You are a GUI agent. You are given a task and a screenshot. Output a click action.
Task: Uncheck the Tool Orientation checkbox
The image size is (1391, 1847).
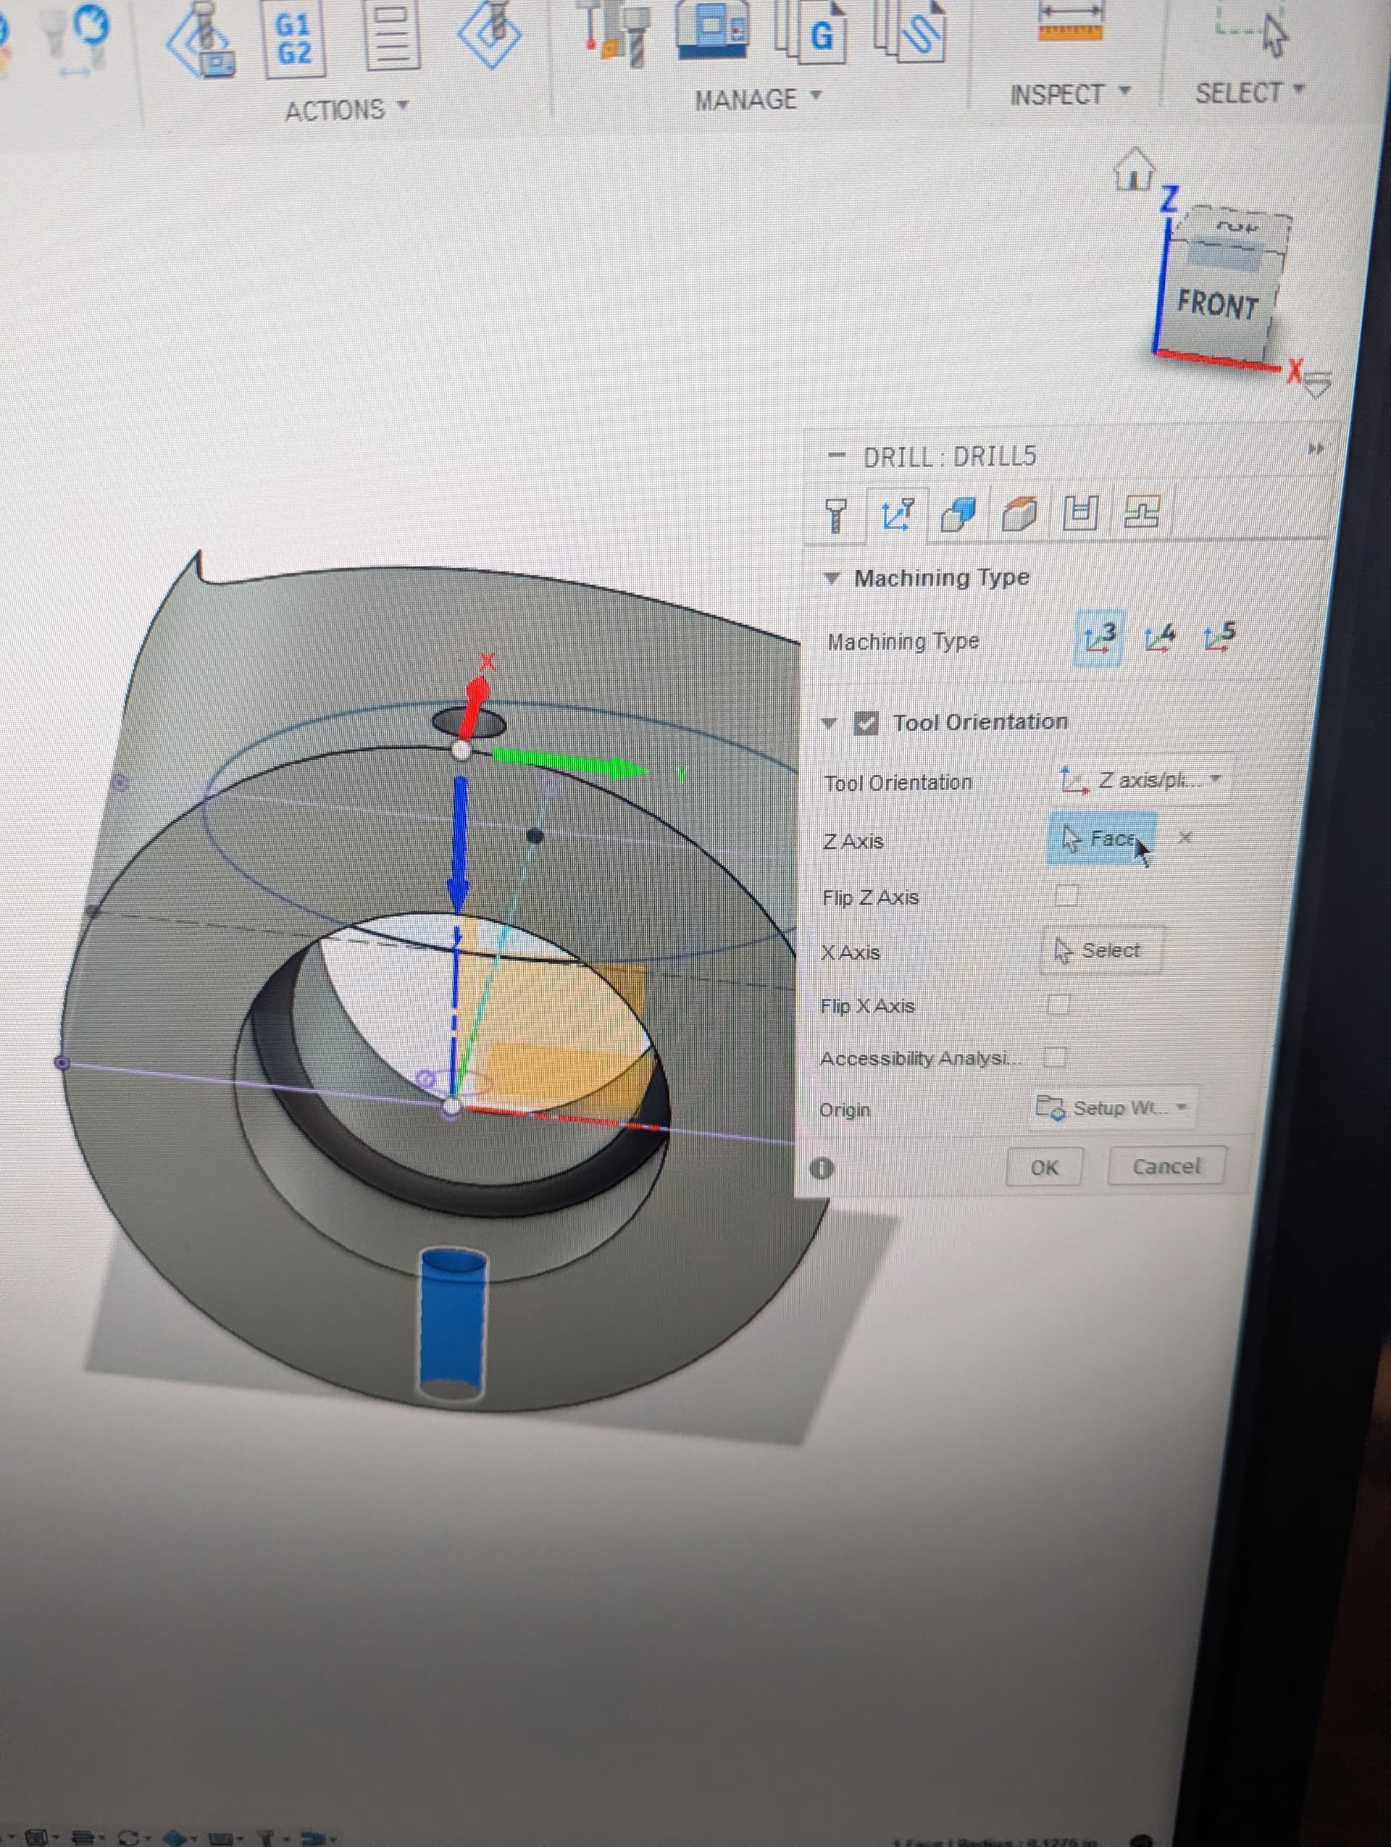866,723
